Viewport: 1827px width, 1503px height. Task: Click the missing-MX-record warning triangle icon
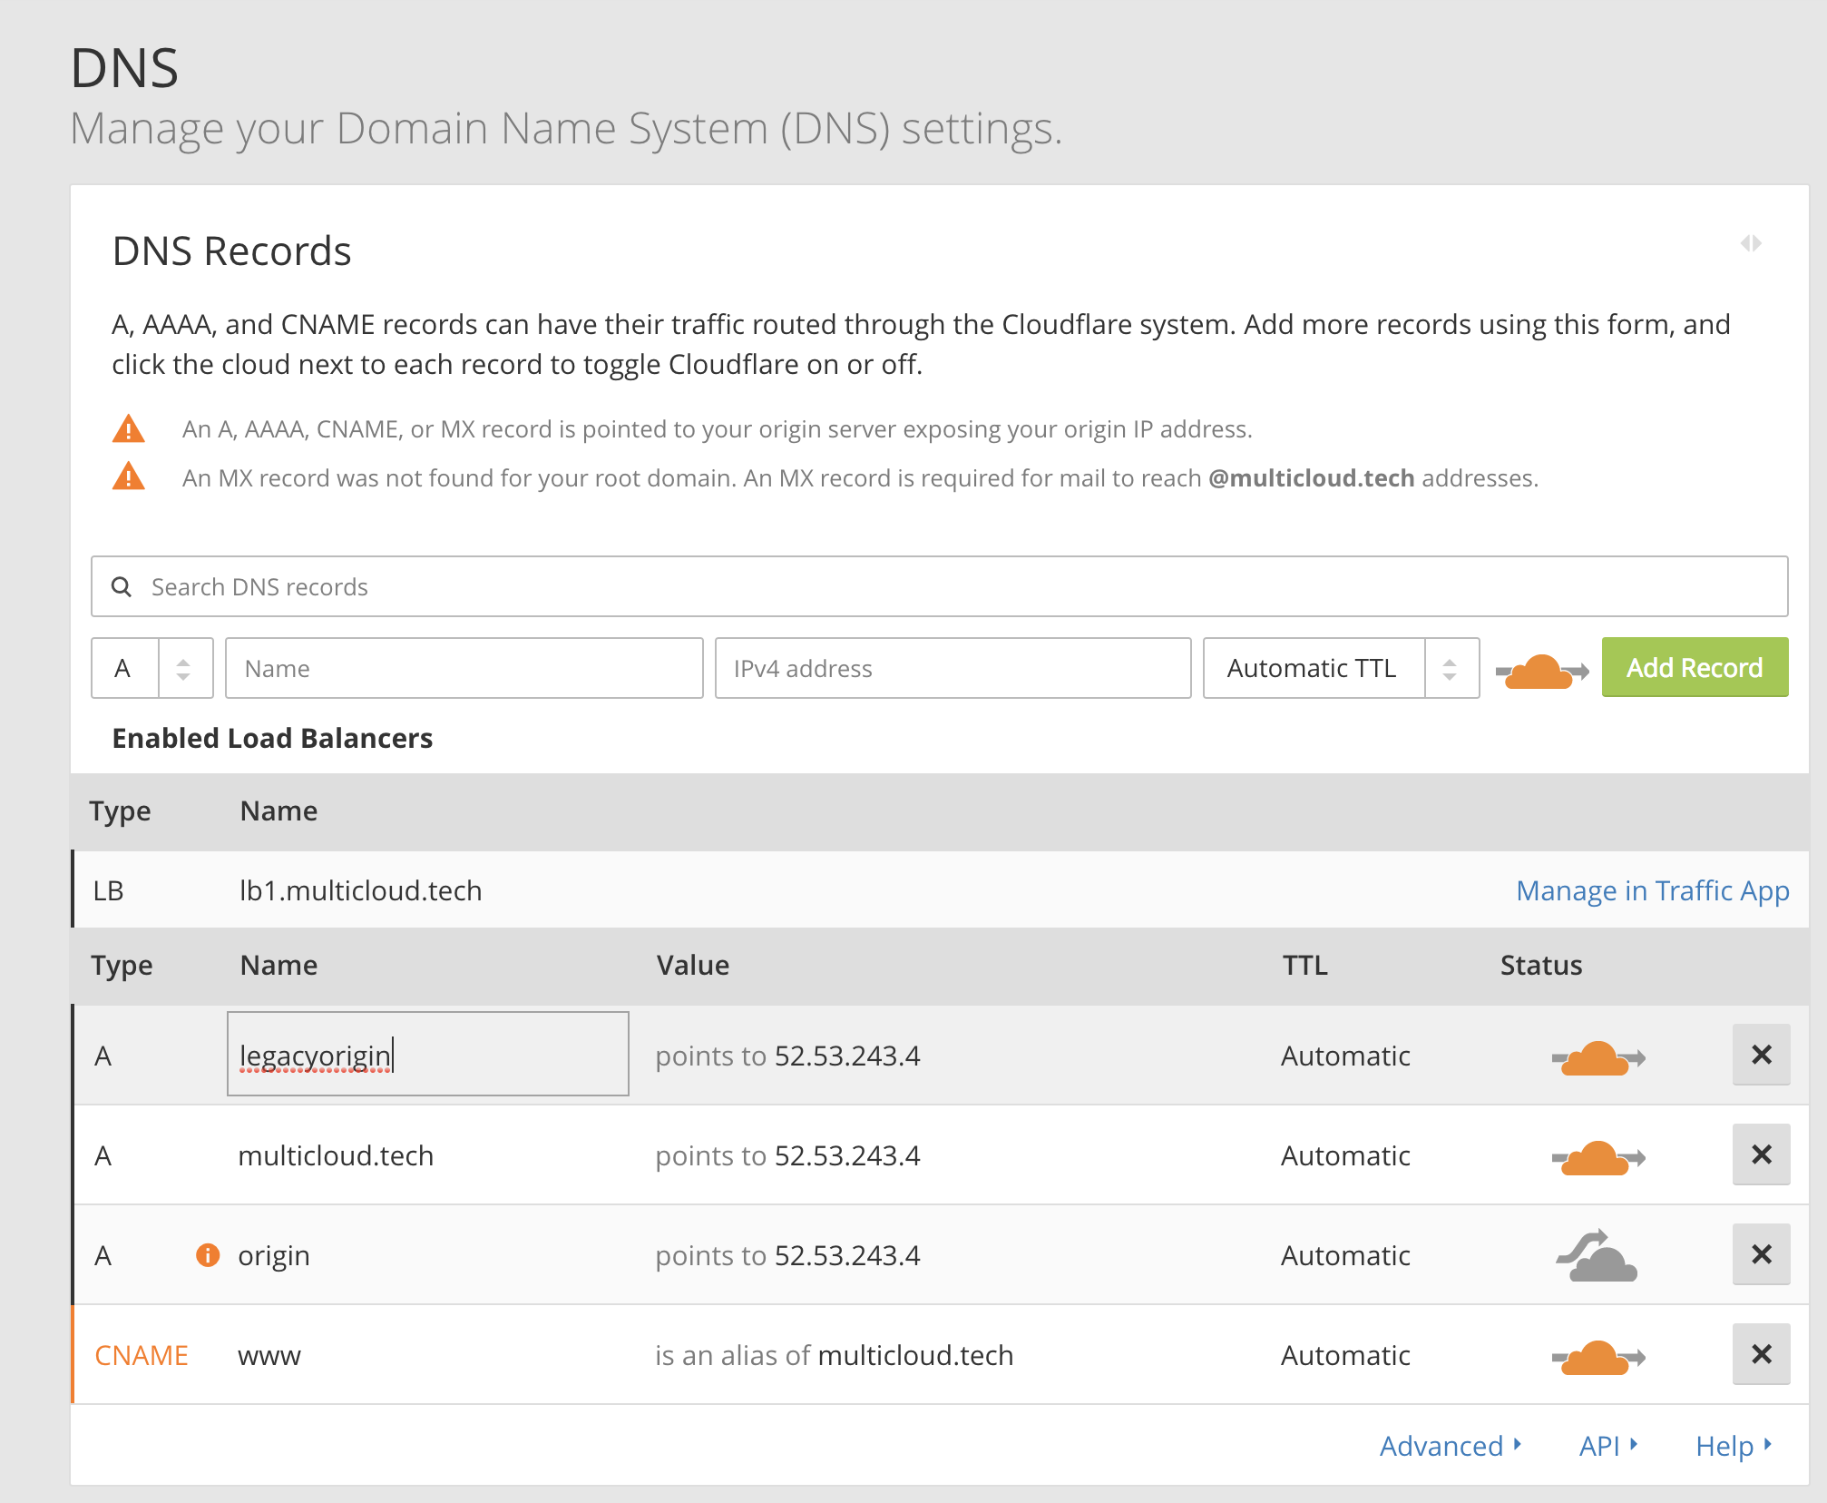129,476
